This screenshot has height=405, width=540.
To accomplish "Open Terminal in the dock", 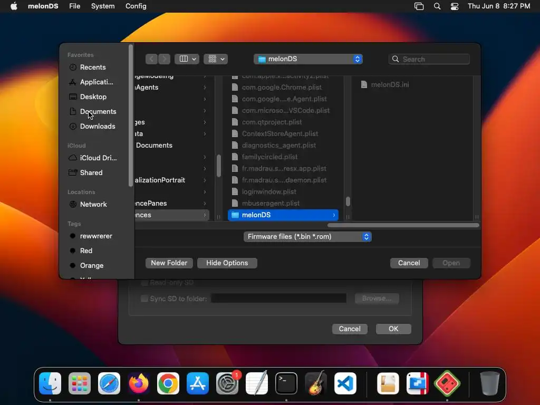I will (286, 383).
